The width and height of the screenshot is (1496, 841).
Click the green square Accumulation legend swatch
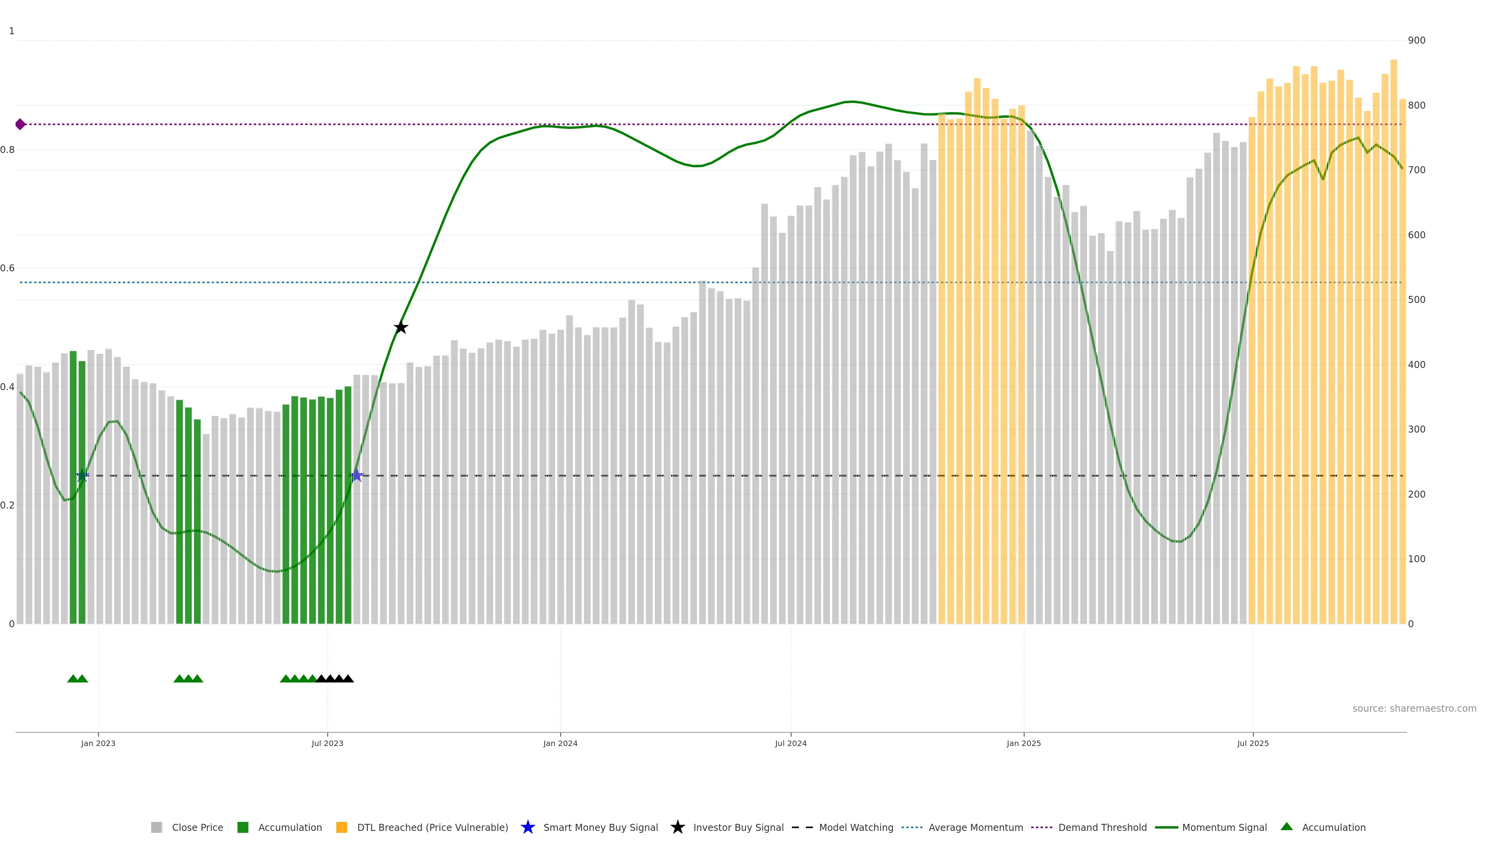point(243,827)
